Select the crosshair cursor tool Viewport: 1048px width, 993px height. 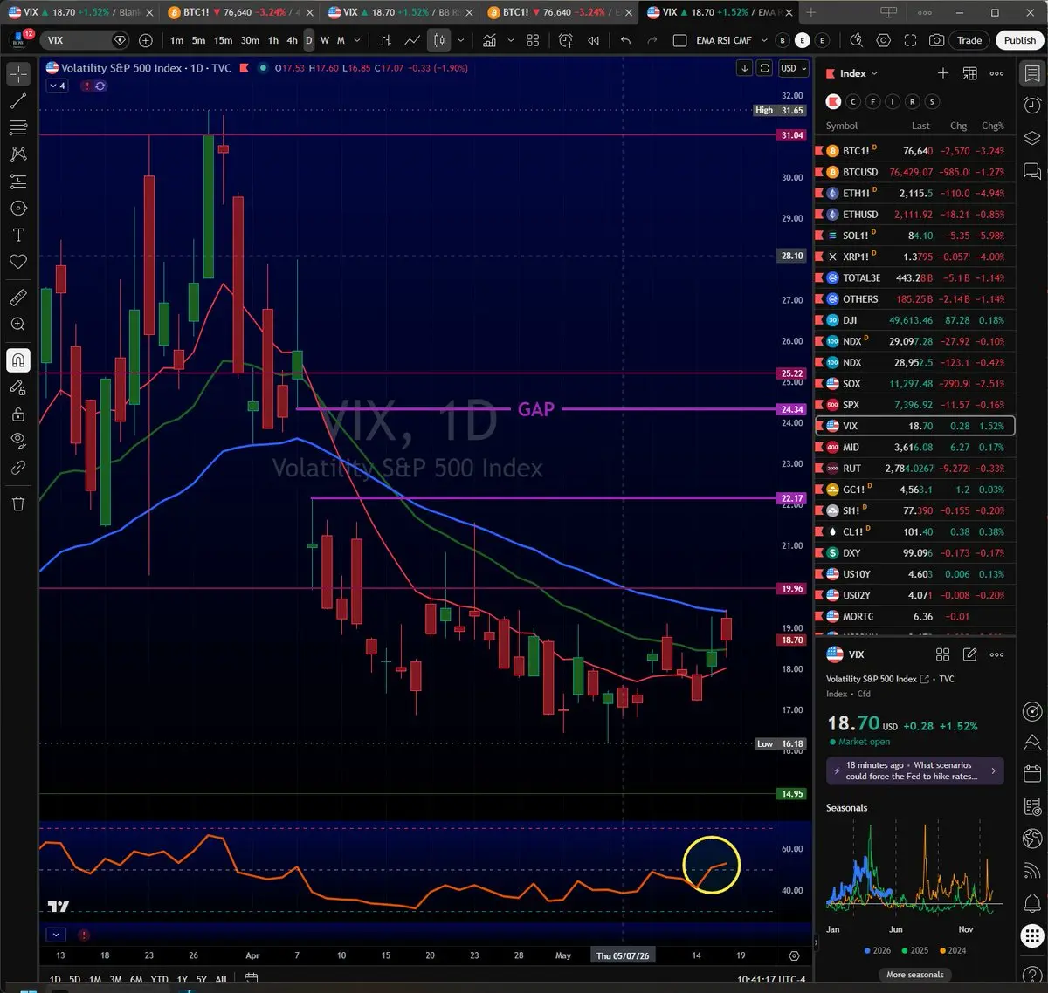(18, 74)
